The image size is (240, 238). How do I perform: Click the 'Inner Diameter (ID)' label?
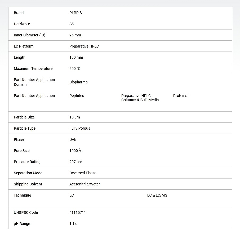click(30, 35)
